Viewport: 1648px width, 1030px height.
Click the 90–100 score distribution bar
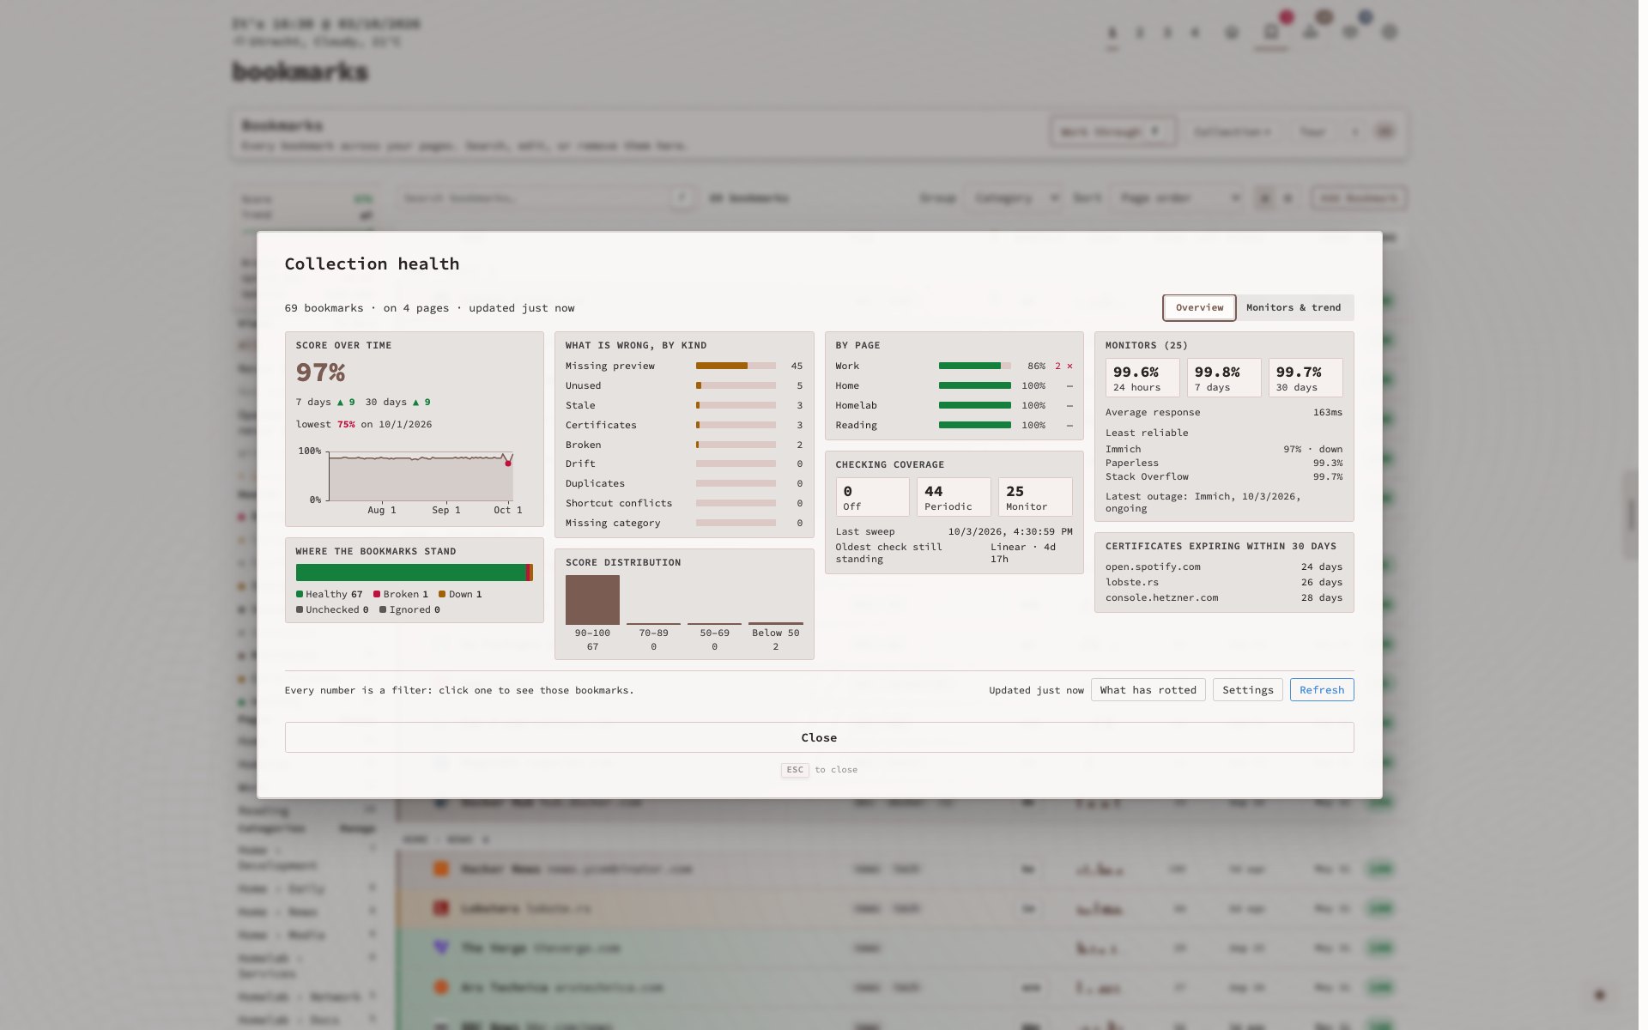[592, 600]
